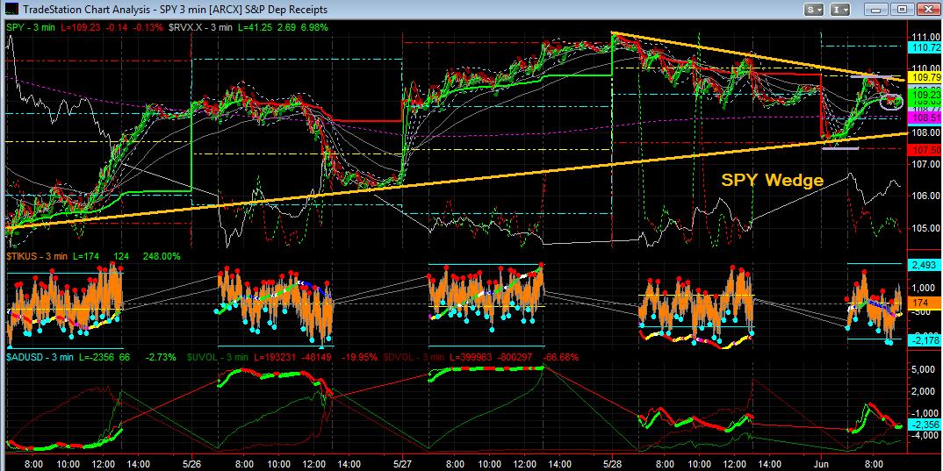Viewport: 943px width, 471px height.
Task: Click the DVOL change '-66.68%'
Action: tap(561, 357)
